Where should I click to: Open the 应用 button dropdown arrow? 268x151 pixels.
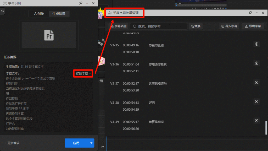pos(91,143)
